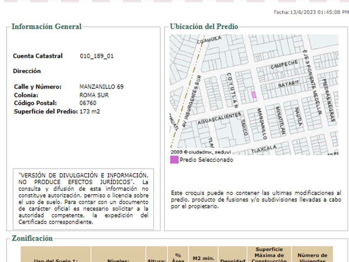Click the Fecha date and time stamp

pyautogui.click(x=311, y=12)
